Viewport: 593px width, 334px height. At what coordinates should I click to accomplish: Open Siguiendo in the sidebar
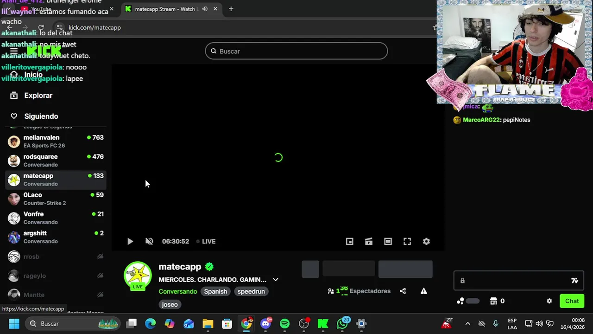(41, 116)
